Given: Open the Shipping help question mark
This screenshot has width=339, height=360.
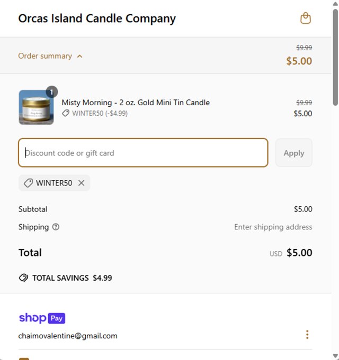Looking at the screenshot, I should pyautogui.click(x=56, y=227).
